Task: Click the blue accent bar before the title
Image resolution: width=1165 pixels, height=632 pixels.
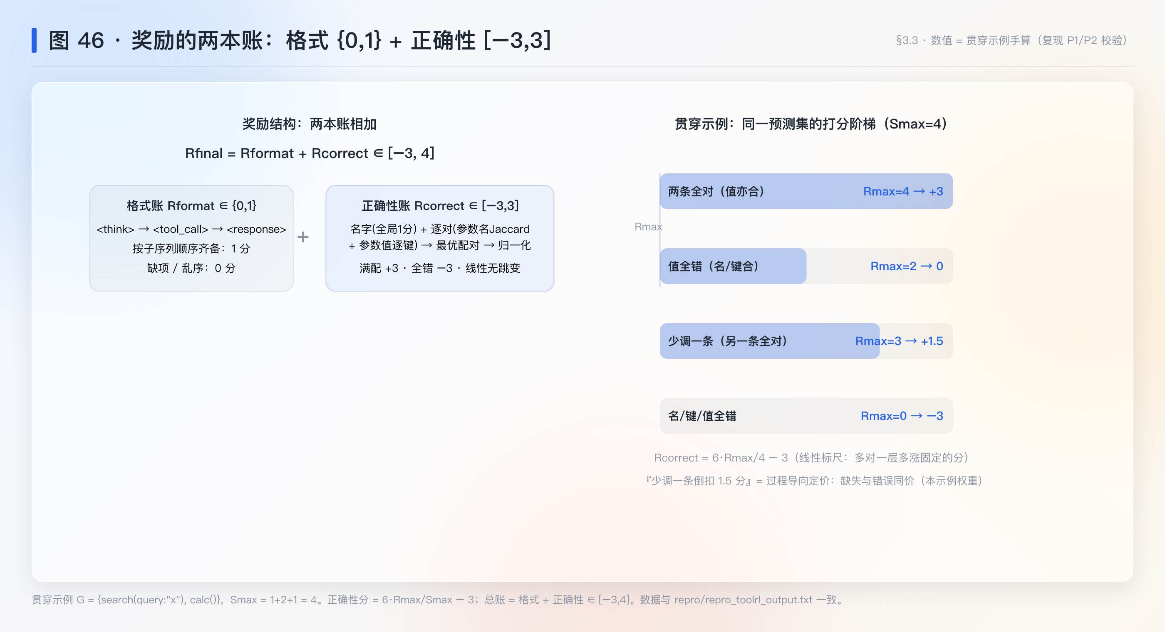Action: [34, 40]
